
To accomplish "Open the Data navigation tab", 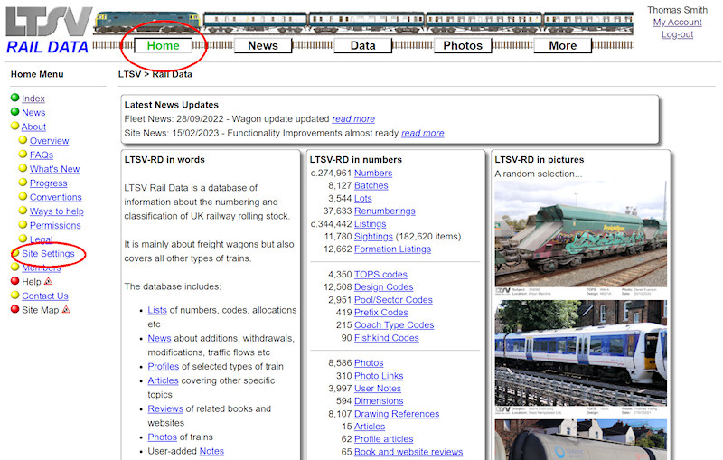I will (x=362, y=46).
